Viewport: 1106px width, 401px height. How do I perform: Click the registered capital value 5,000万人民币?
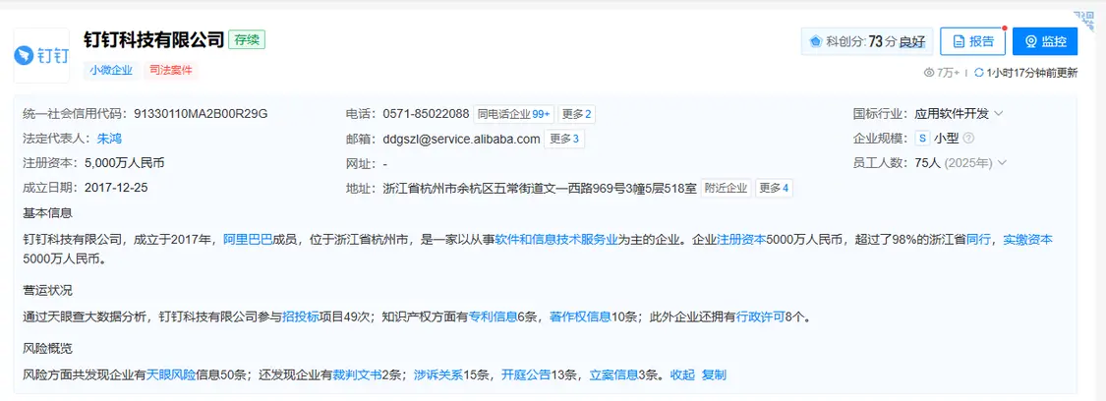(124, 163)
